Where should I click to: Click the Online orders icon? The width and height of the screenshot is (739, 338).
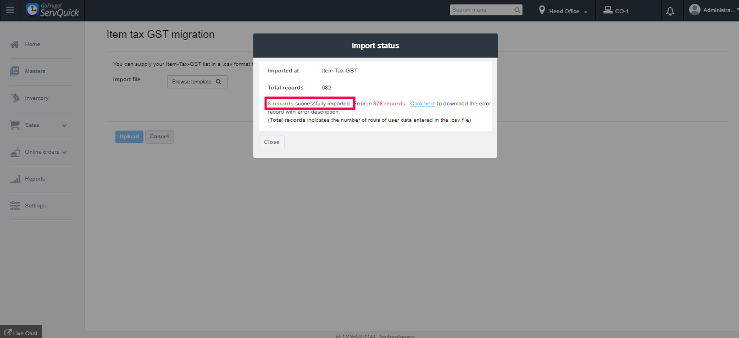pyautogui.click(x=15, y=152)
